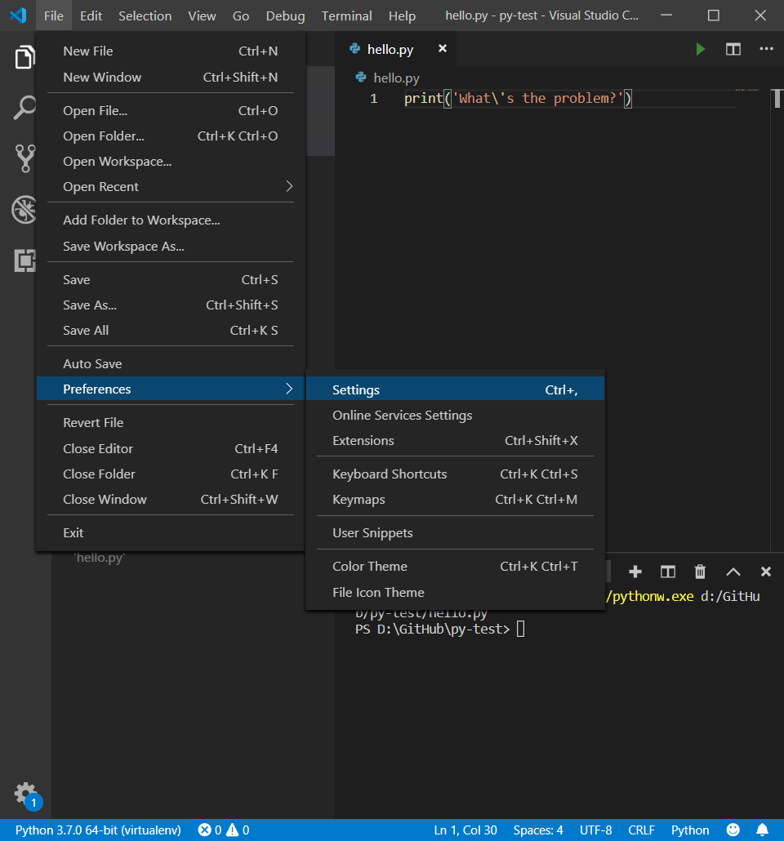Viewport: 784px width, 841px height.
Task: Split the terminal panel
Action: click(x=667, y=572)
